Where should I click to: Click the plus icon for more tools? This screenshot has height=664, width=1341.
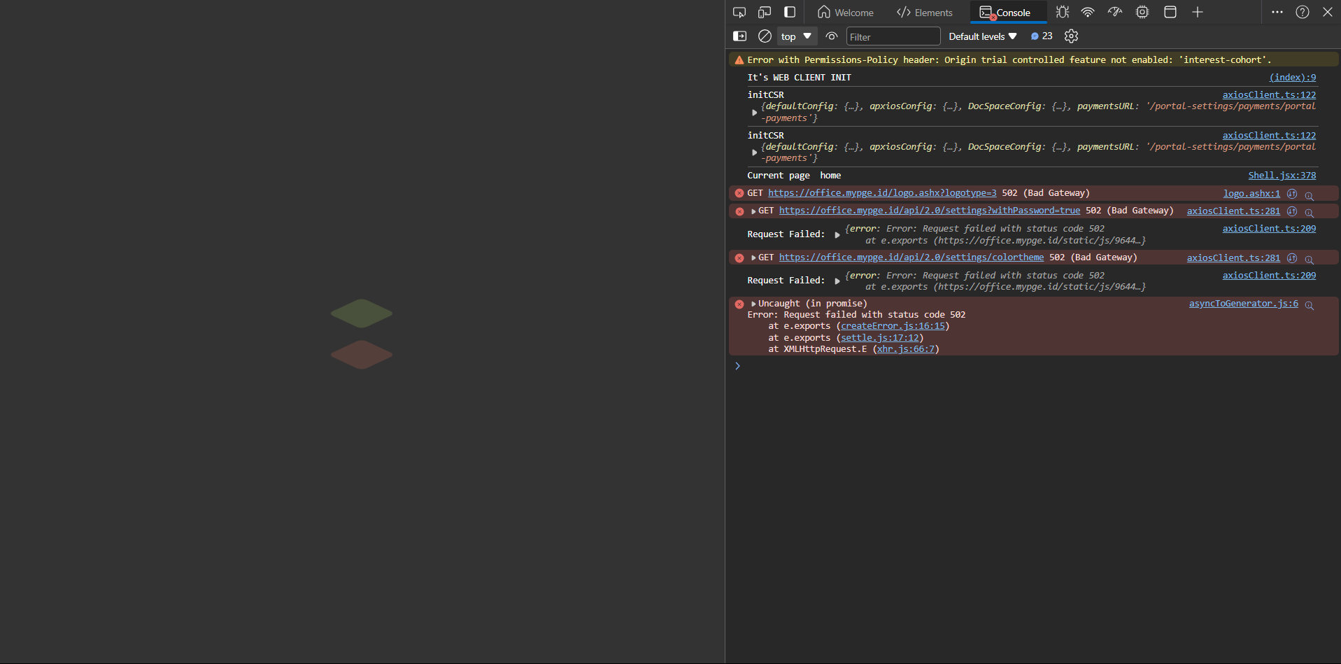click(x=1198, y=12)
